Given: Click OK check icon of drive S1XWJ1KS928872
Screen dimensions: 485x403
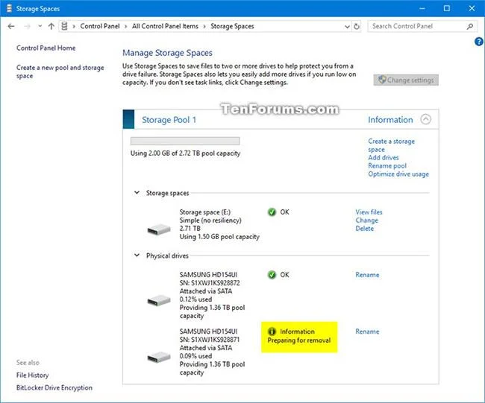Looking at the screenshot, I should (x=272, y=275).
